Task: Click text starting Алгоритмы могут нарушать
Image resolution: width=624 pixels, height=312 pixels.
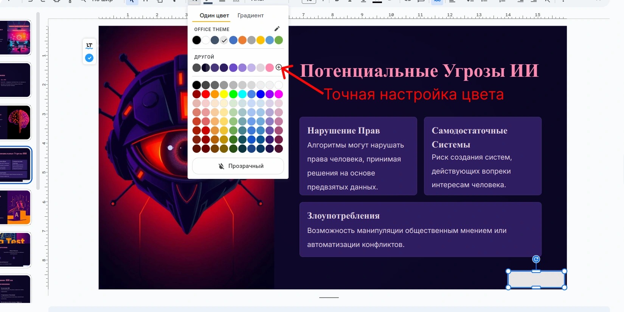Action: tap(355, 166)
